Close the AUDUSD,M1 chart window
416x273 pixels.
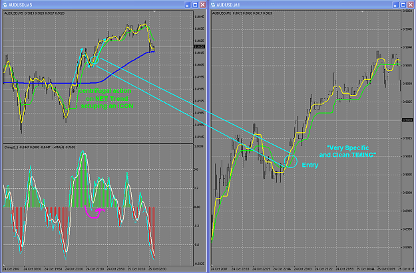[411, 5]
